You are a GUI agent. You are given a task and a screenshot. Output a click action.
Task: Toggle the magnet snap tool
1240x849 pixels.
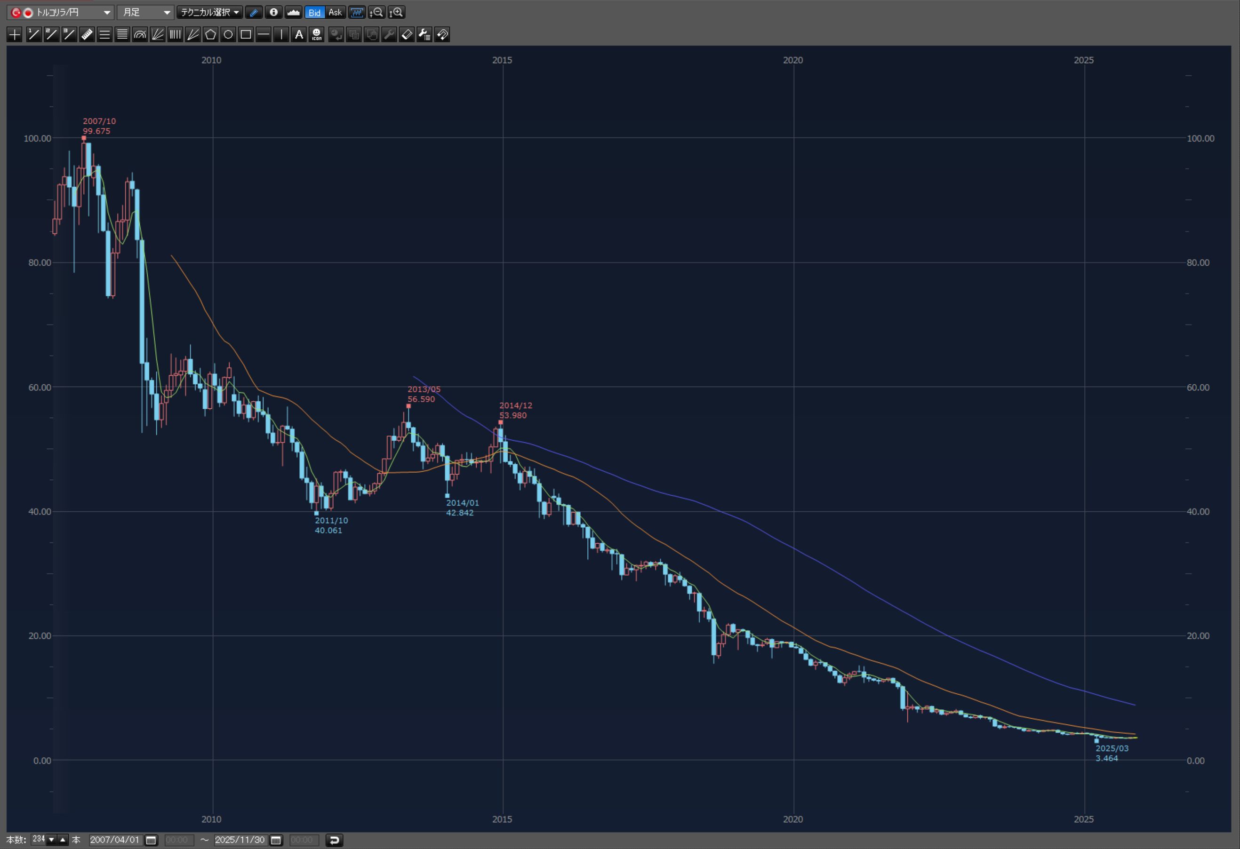click(442, 35)
